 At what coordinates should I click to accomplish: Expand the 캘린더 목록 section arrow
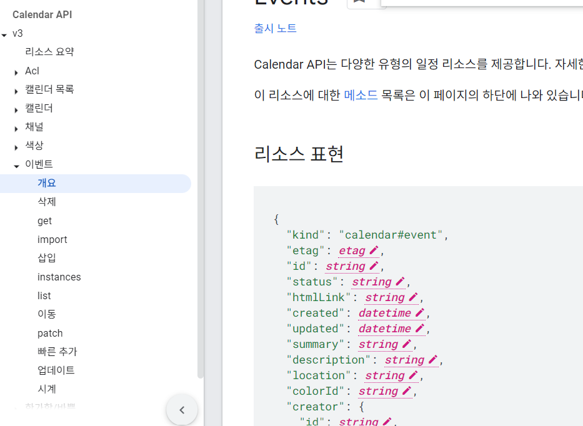click(x=16, y=91)
